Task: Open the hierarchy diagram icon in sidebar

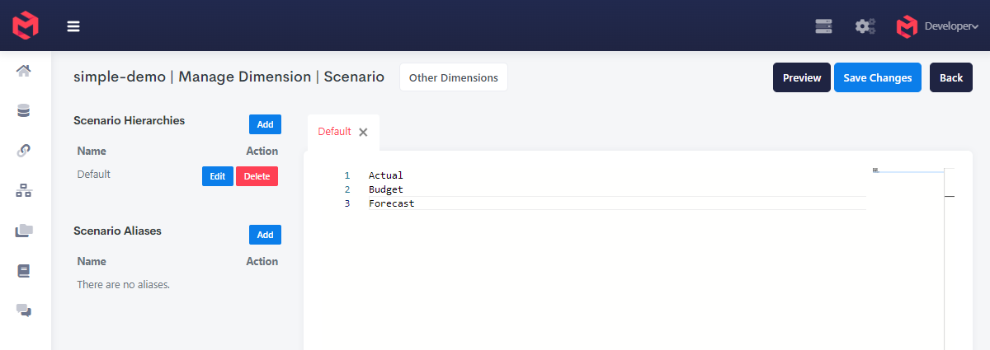Action: (x=24, y=191)
